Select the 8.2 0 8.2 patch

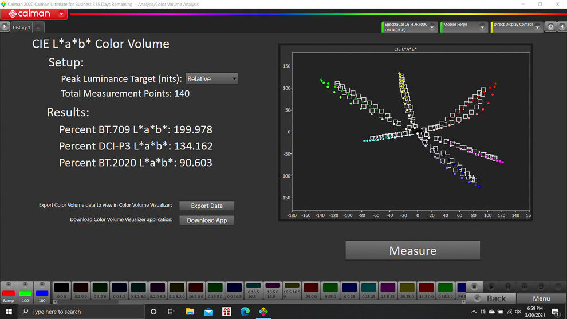point(157,290)
